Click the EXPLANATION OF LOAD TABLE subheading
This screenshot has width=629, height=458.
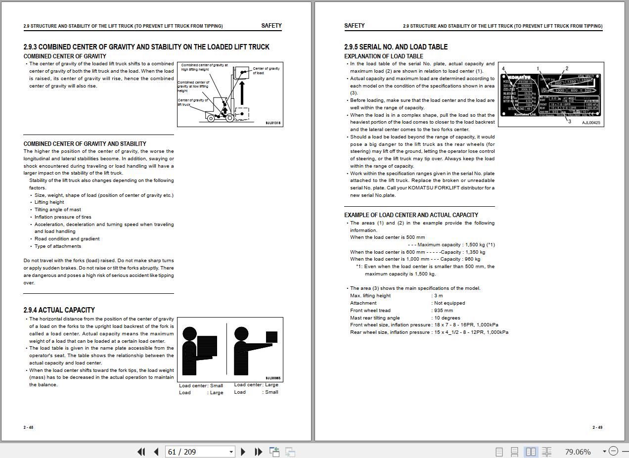pos(383,56)
